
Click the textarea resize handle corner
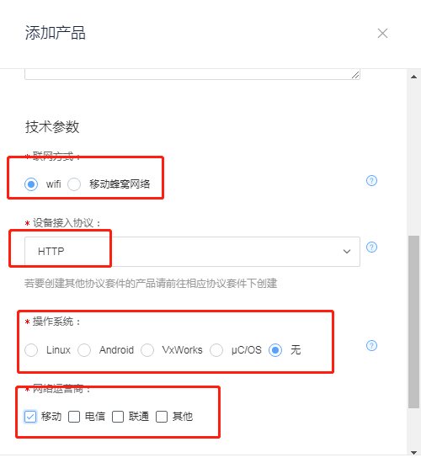[355, 75]
